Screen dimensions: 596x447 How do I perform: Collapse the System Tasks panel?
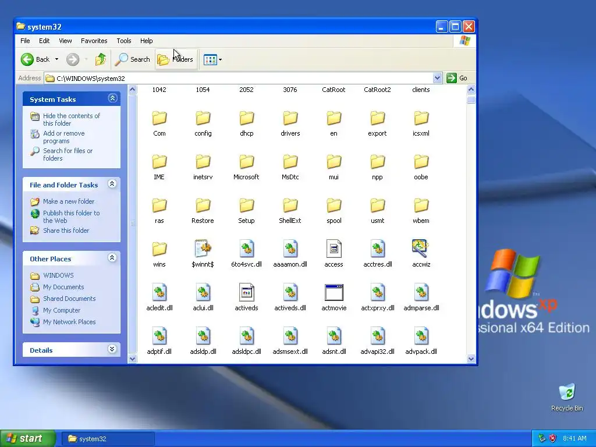pos(112,98)
